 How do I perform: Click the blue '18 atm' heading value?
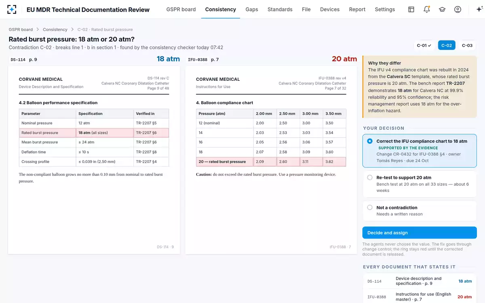point(168,59)
